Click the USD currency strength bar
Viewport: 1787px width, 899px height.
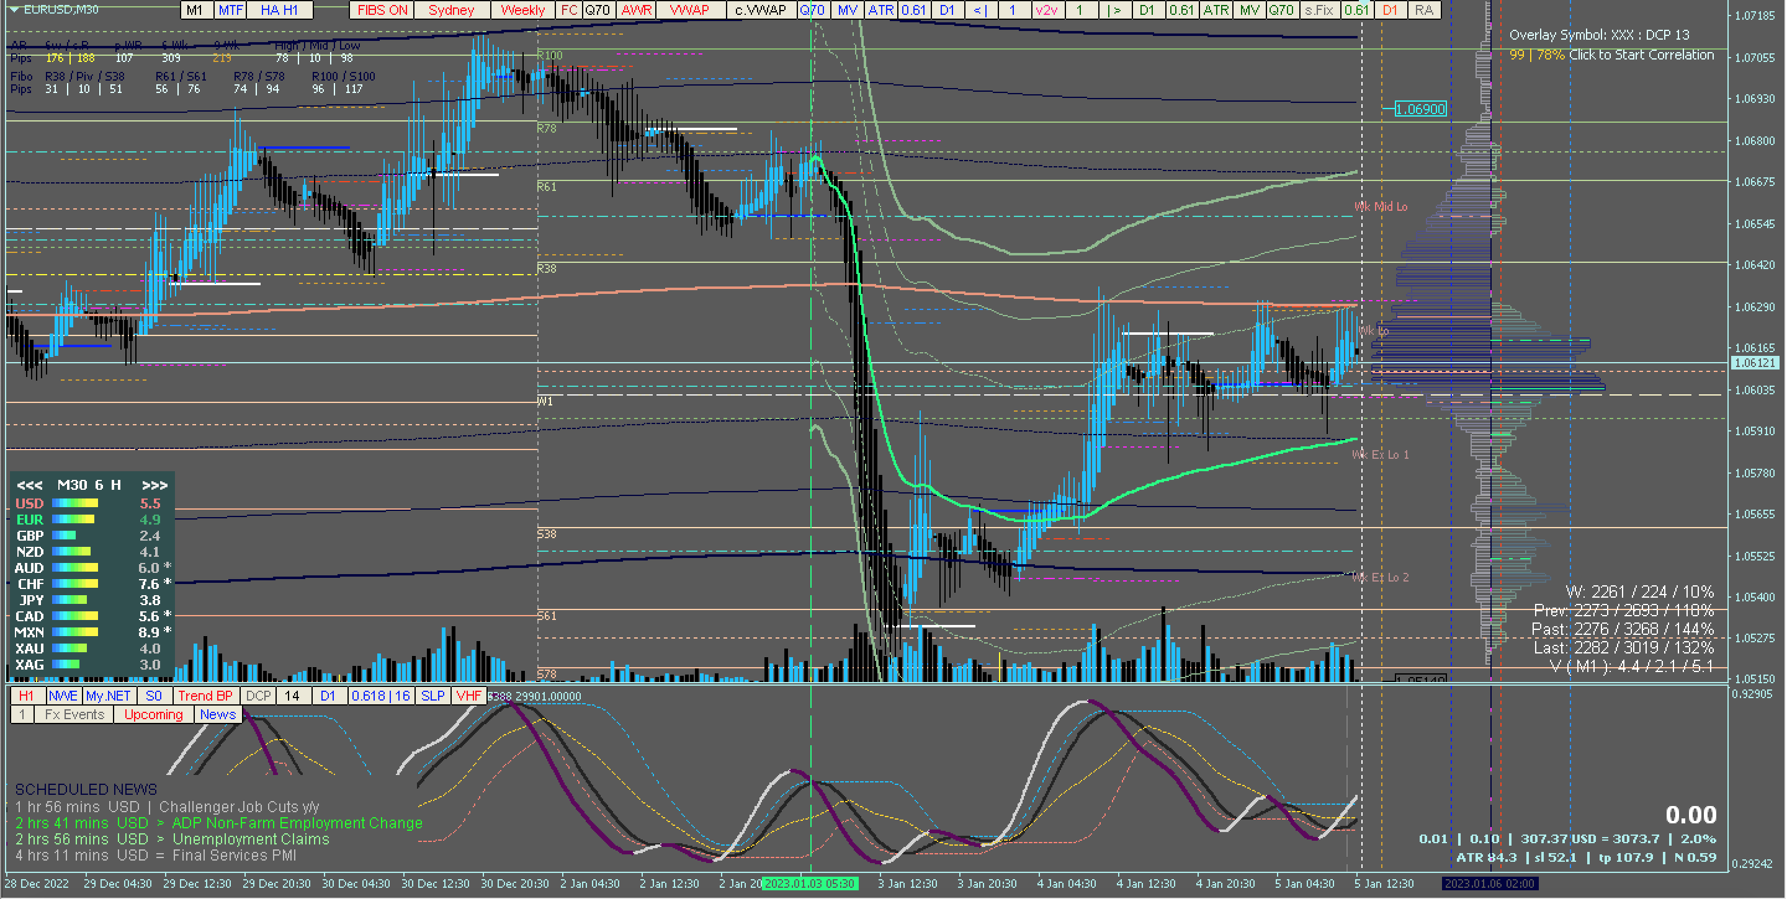(x=75, y=503)
